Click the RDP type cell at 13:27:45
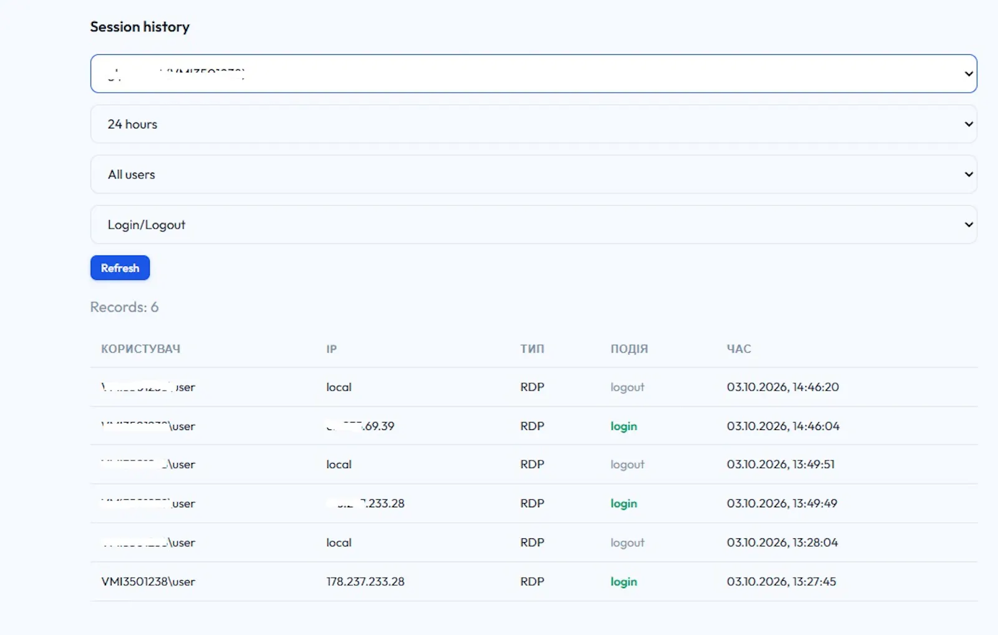 (x=532, y=581)
